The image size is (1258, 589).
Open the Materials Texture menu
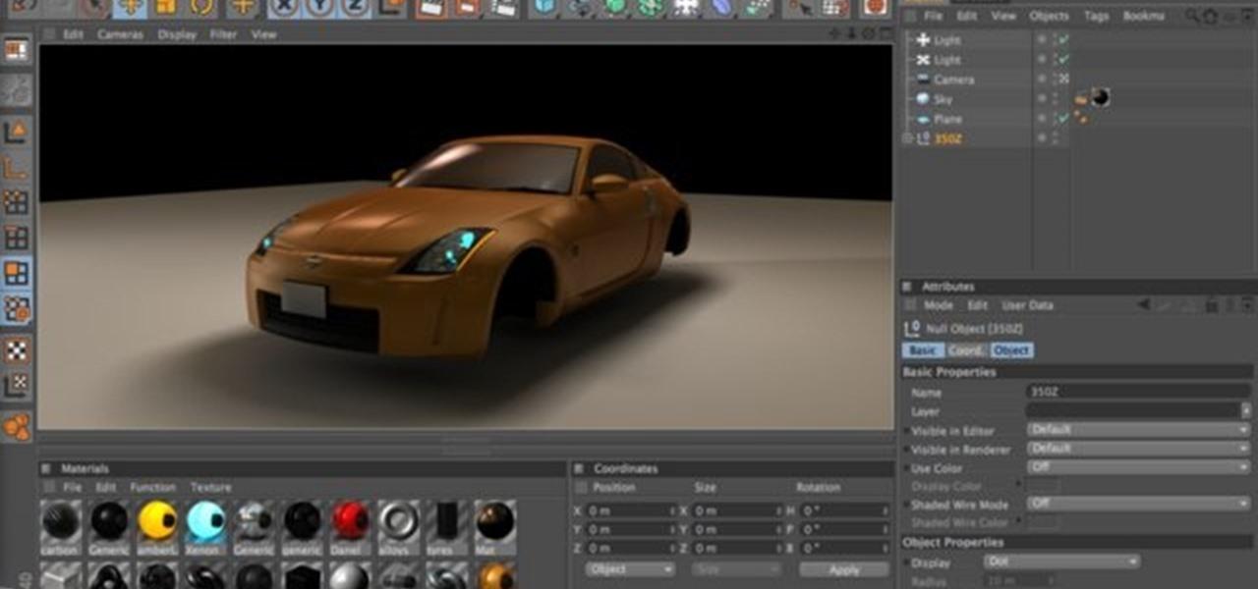(x=210, y=487)
